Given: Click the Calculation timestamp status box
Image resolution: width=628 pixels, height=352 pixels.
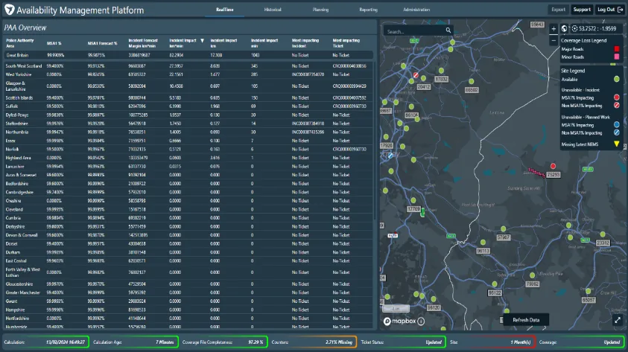Looking at the screenshot, I should [x=45, y=342].
